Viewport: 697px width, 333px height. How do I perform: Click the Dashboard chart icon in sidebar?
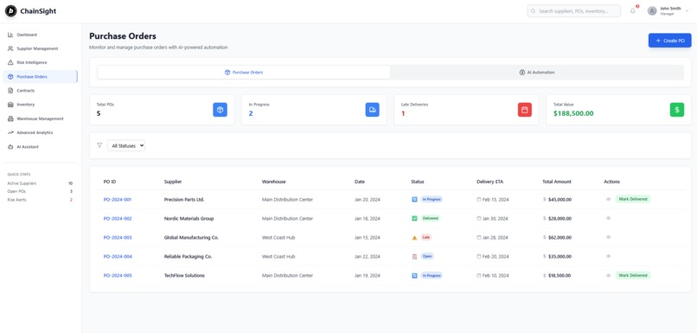[10, 35]
